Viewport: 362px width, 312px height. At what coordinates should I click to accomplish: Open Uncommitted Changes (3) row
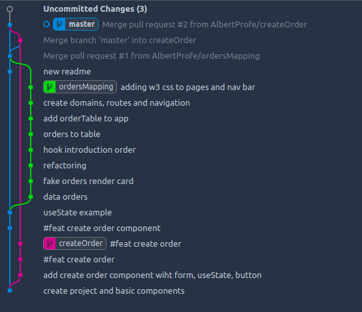point(95,9)
